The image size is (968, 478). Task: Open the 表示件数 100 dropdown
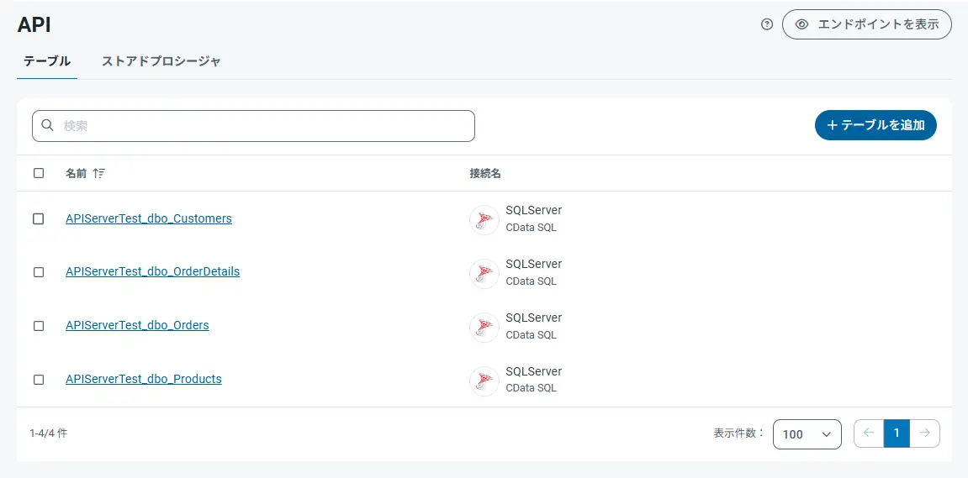click(x=807, y=433)
